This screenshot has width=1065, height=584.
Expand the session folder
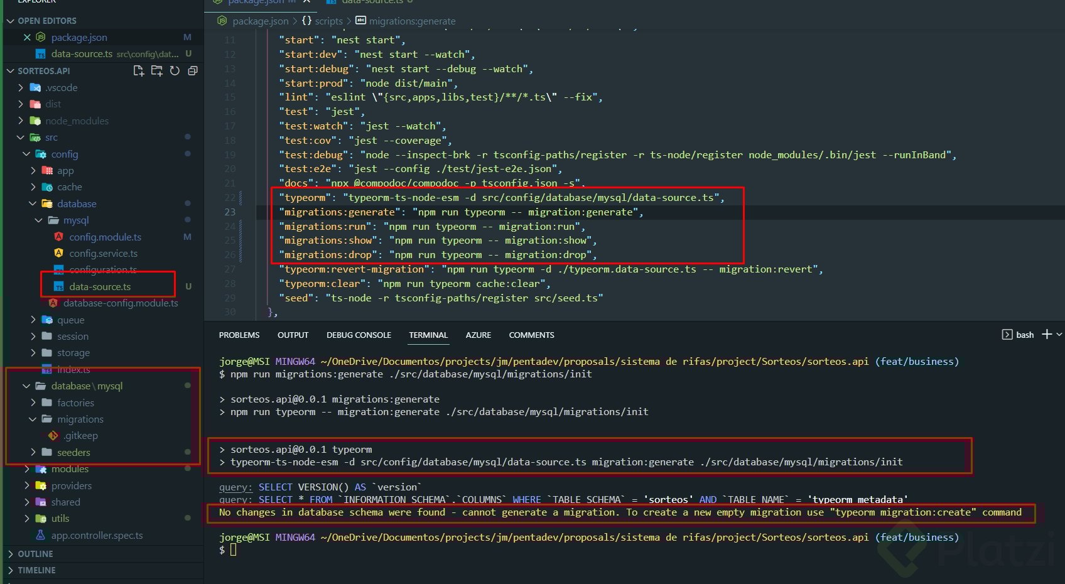pyautogui.click(x=33, y=336)
